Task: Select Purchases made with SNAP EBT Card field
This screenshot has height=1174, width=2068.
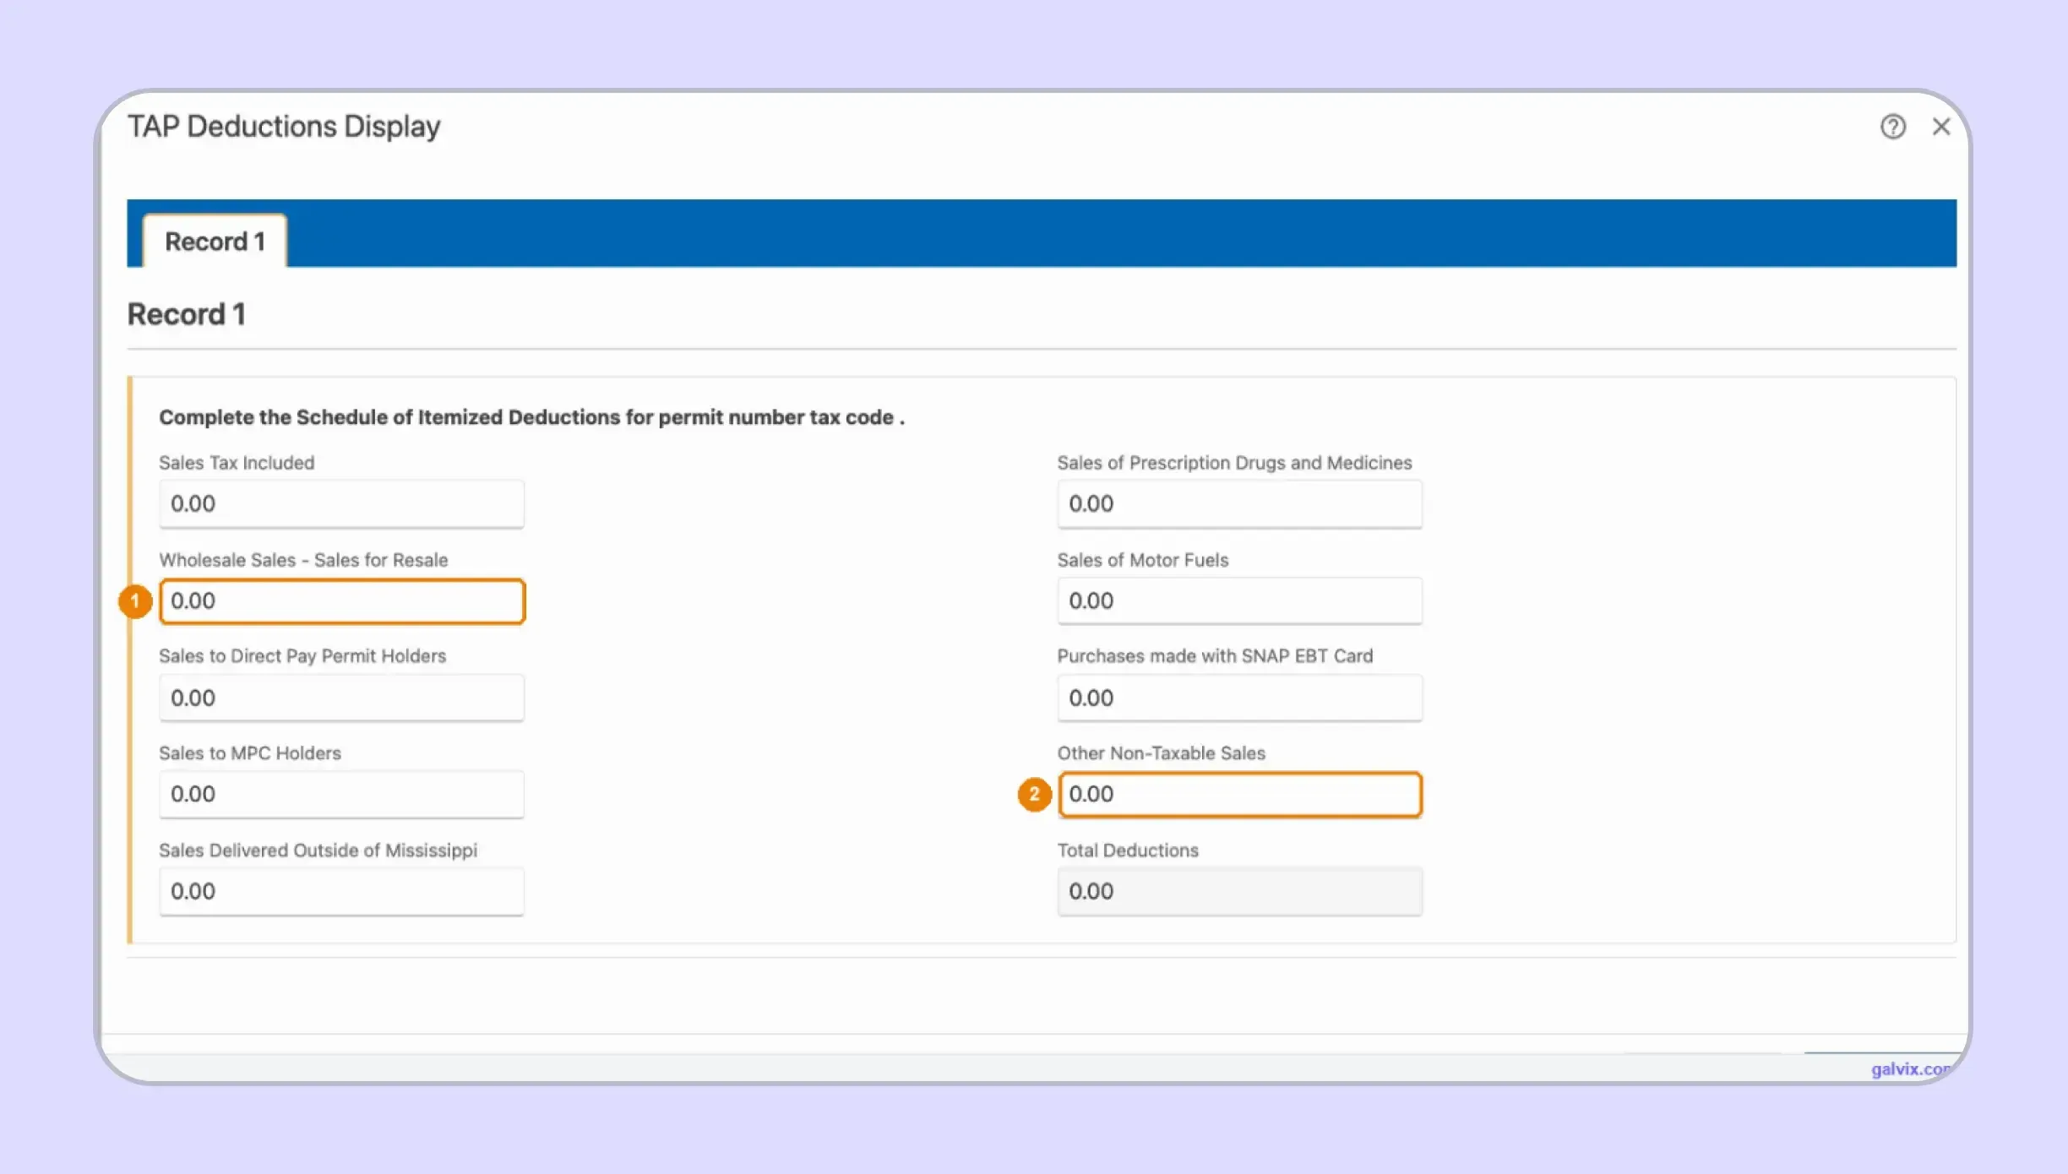Action: tap(1239, 698)
